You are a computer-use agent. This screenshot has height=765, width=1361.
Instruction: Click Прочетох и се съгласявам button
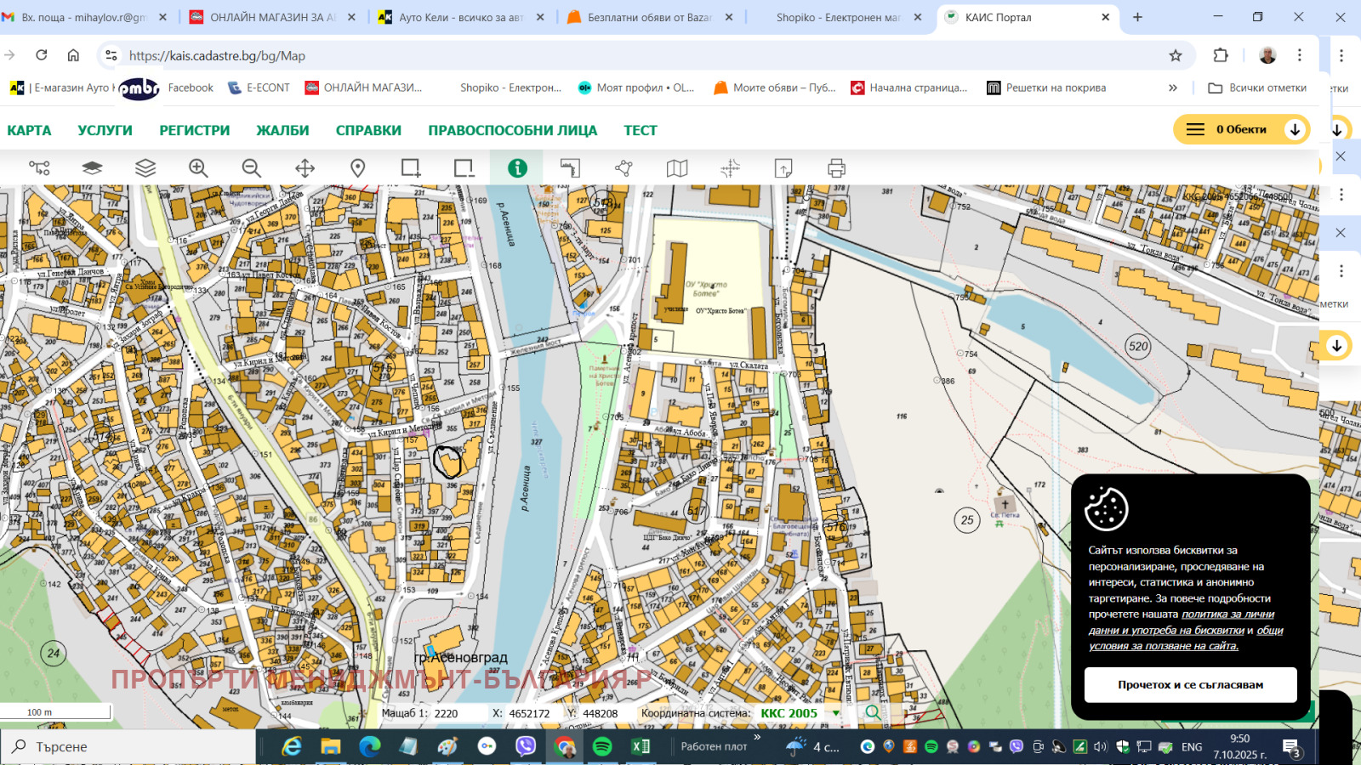point(1190,684)
